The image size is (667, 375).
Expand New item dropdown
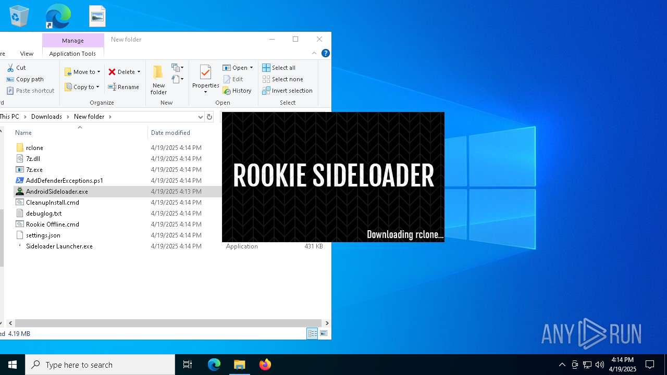click(178, 68)
